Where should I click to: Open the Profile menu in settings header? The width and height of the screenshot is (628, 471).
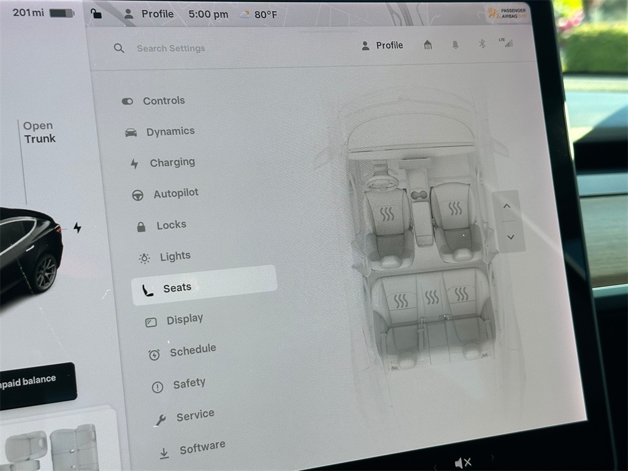pyautogui.click(x=382, y=45)
